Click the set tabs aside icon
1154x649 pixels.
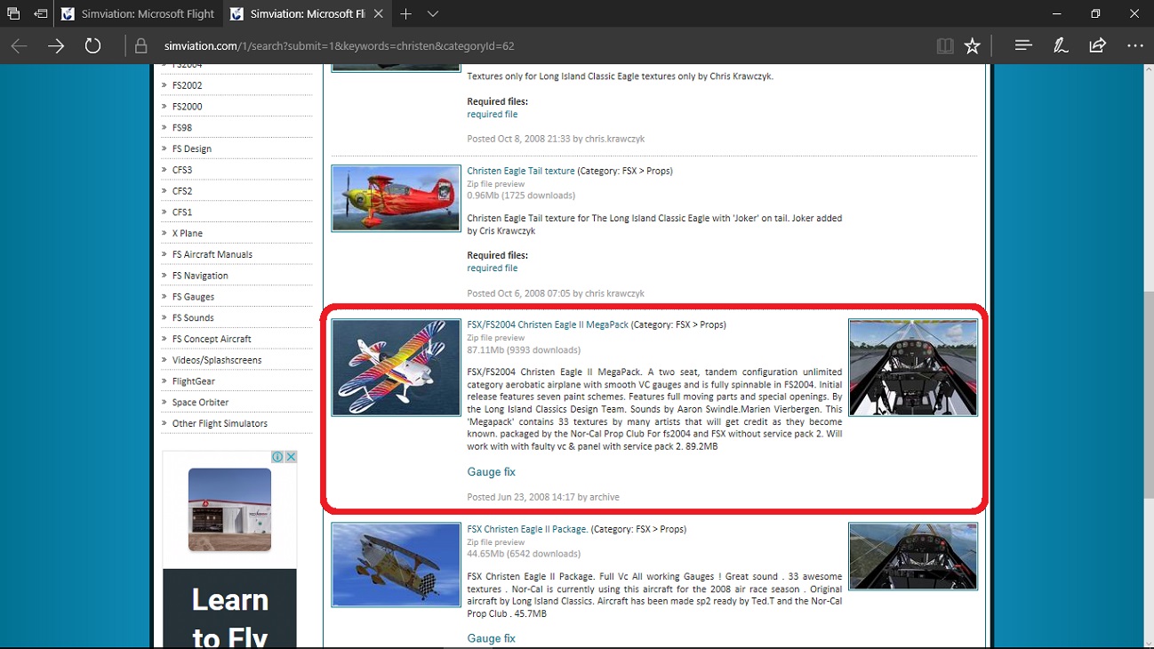click(x=41, y=13)
